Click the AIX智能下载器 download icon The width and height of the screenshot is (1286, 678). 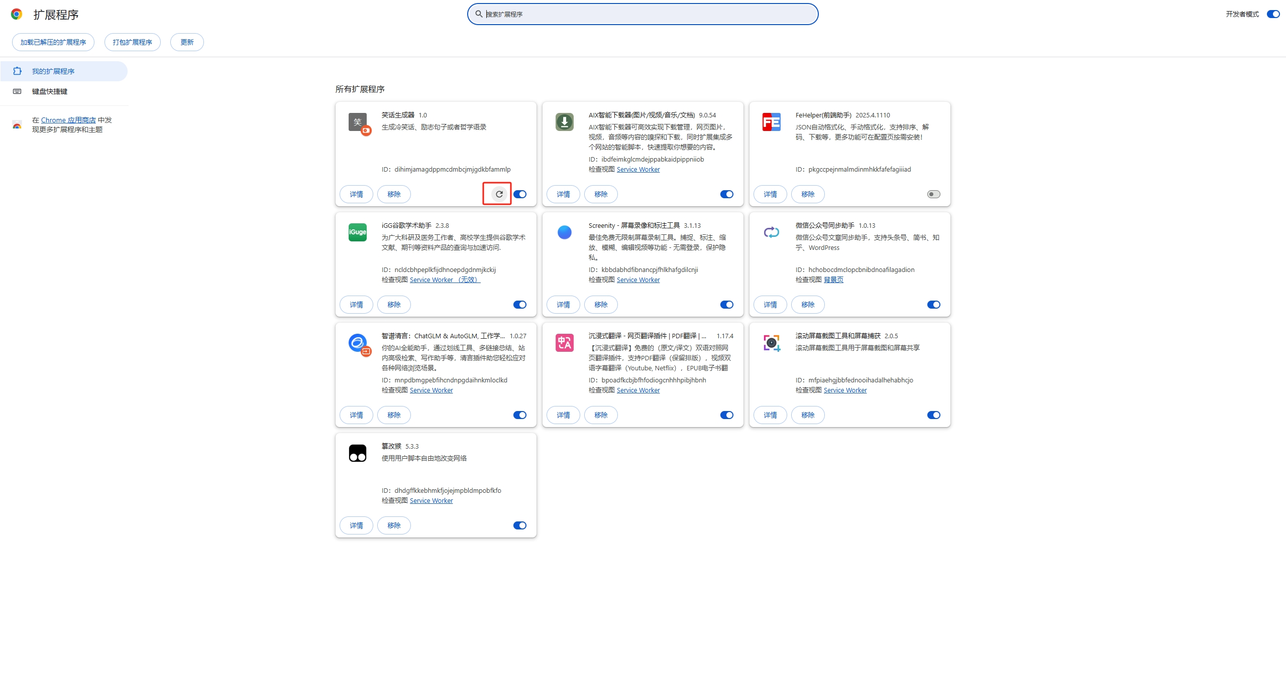point(564,122)
